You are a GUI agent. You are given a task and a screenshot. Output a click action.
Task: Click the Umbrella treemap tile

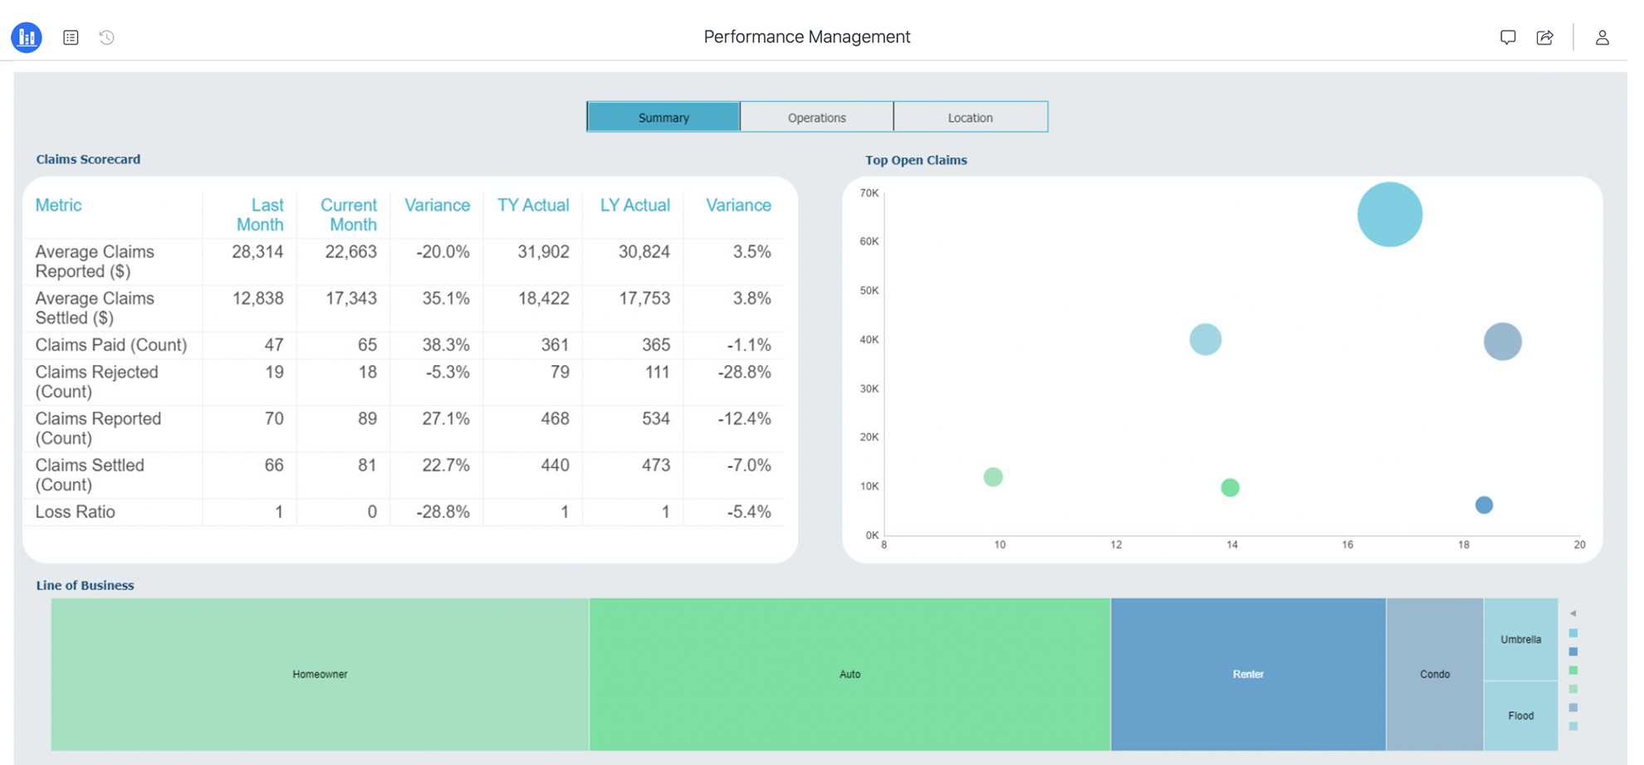1520,639
